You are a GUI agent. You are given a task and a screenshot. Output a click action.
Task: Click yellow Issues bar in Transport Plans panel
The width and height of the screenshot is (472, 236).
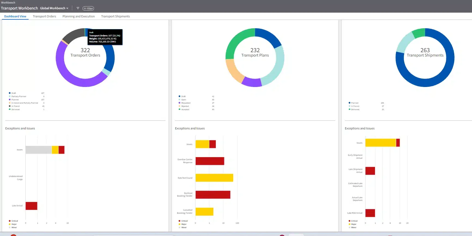(202, 144)
